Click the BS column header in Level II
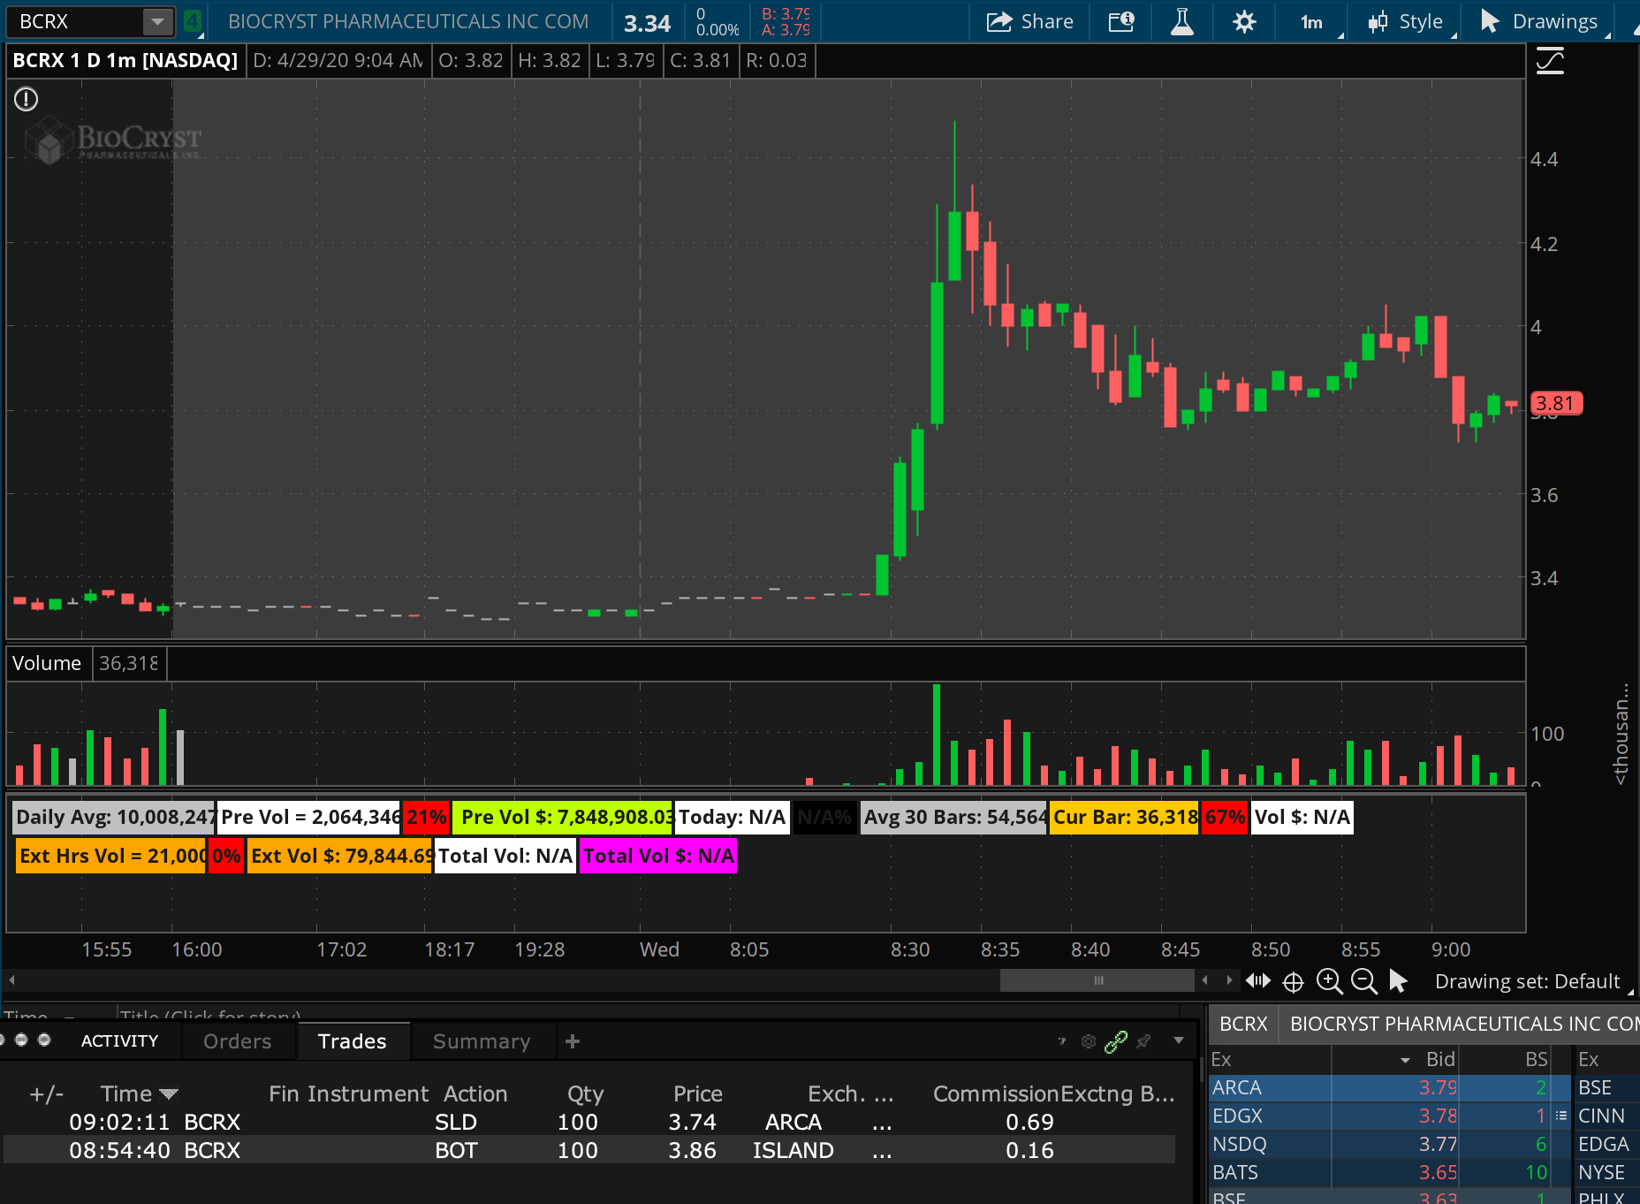Screen dimensions: 1640x1204 click(x=1537, y=1059)
